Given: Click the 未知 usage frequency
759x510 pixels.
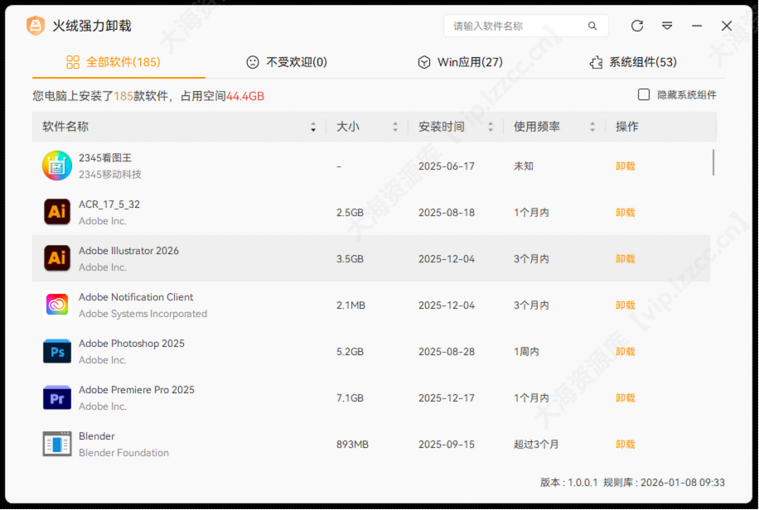Looking at the screenshot, I should (x=524, y=166).
